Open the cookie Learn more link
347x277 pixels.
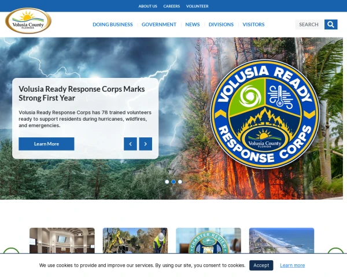point(292,265)
